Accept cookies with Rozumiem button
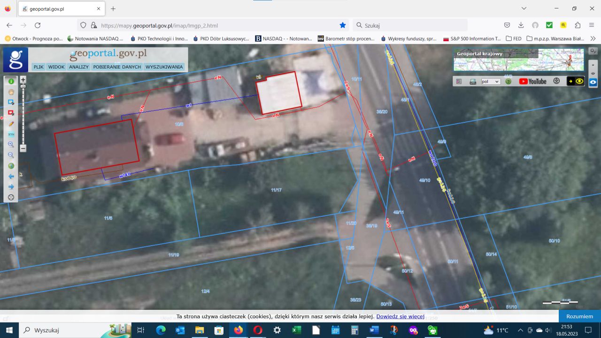This screenshot has height=338, width=601. [579, 316]
